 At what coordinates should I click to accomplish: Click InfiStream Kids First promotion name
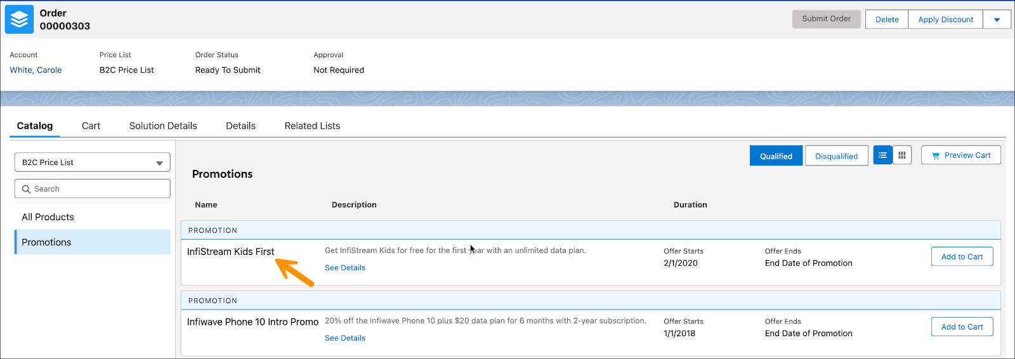click(231, 252)
